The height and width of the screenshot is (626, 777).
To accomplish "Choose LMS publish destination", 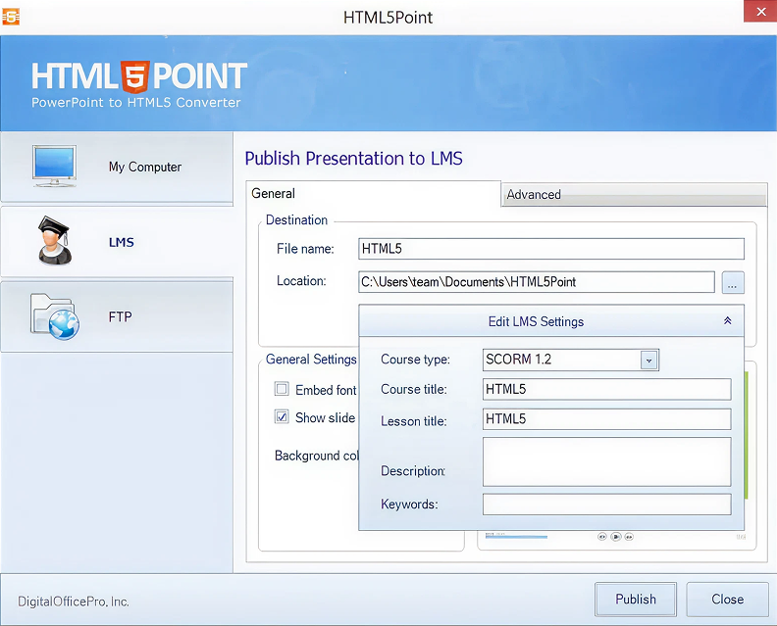I will point(117,242).
